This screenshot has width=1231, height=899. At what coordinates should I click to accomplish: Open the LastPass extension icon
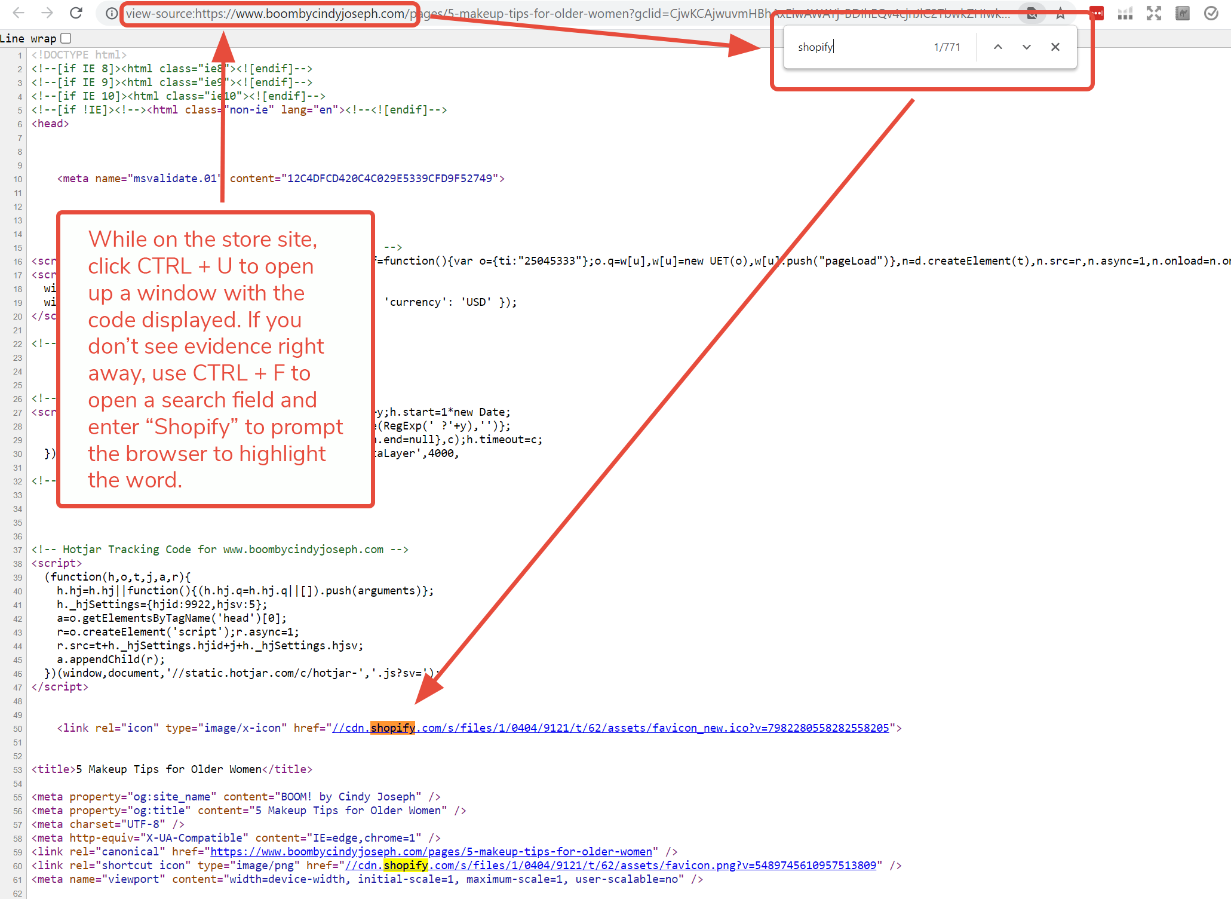[1097, 13]
